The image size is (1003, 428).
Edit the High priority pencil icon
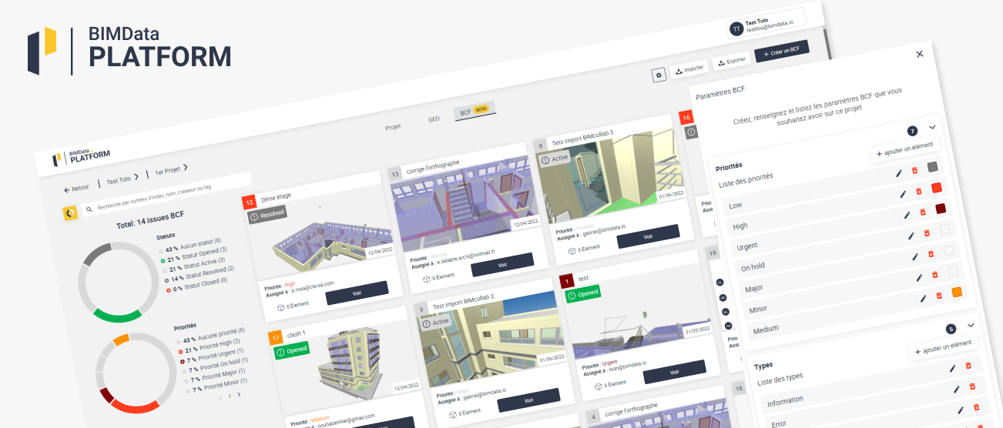(902, 194)
